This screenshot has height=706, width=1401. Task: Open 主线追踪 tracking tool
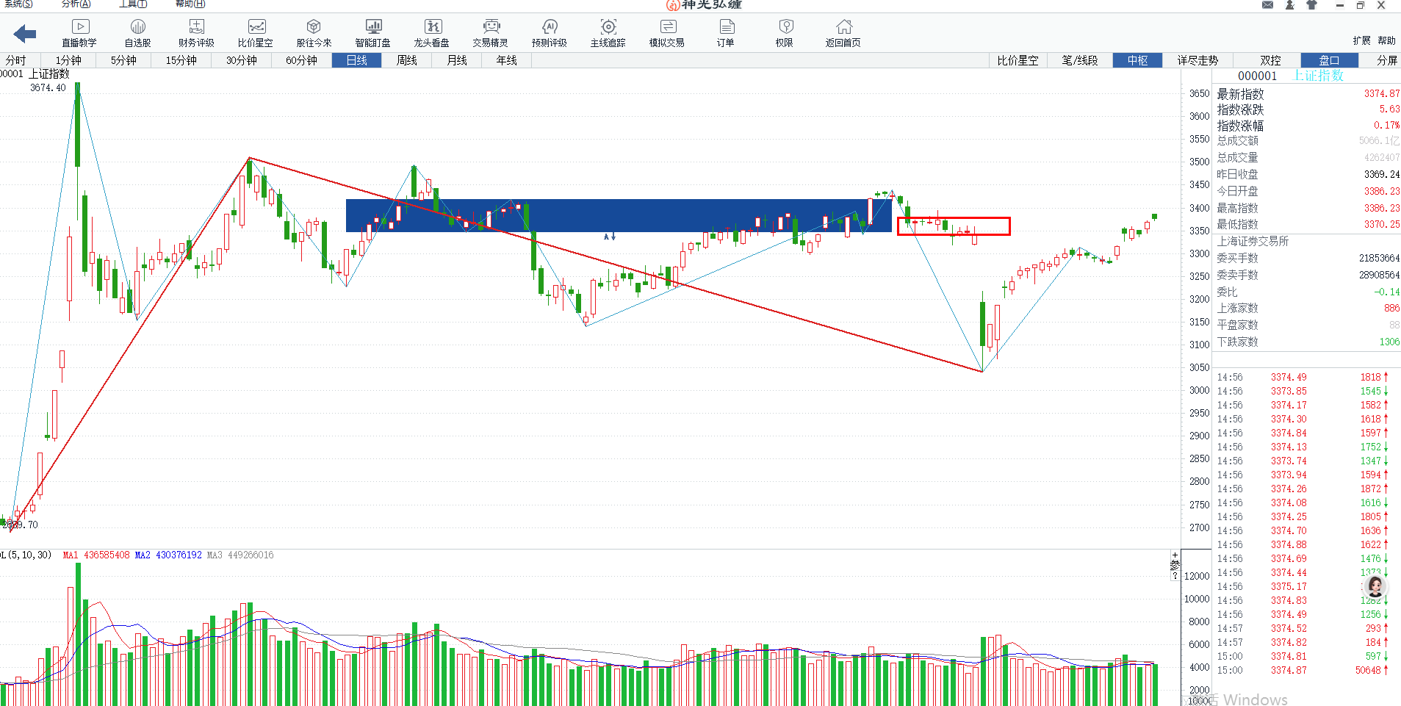click(608, 33)
